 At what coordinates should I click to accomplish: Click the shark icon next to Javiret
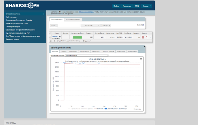pyautogui.click(x=60, y=36)
